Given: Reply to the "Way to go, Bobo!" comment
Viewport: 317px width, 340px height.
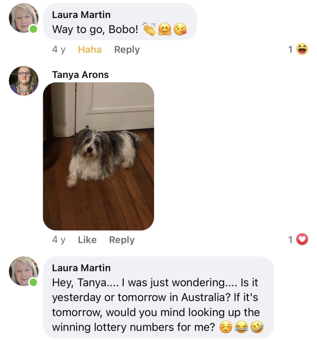Looking at the screenshot, I should (127, 50).
